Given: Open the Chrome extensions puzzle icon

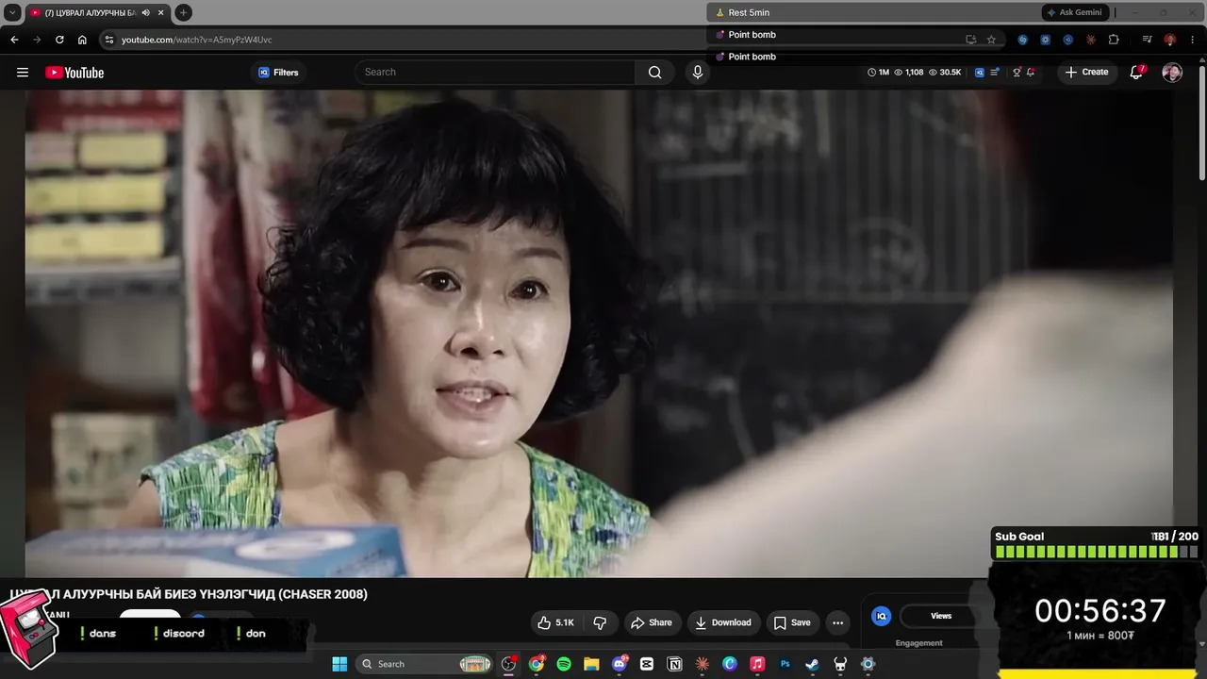Looking at the screenshot, I should click(x=1114, y=40).
